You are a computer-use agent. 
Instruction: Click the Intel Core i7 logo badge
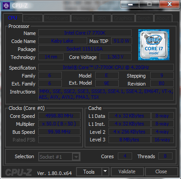point(154,45)
